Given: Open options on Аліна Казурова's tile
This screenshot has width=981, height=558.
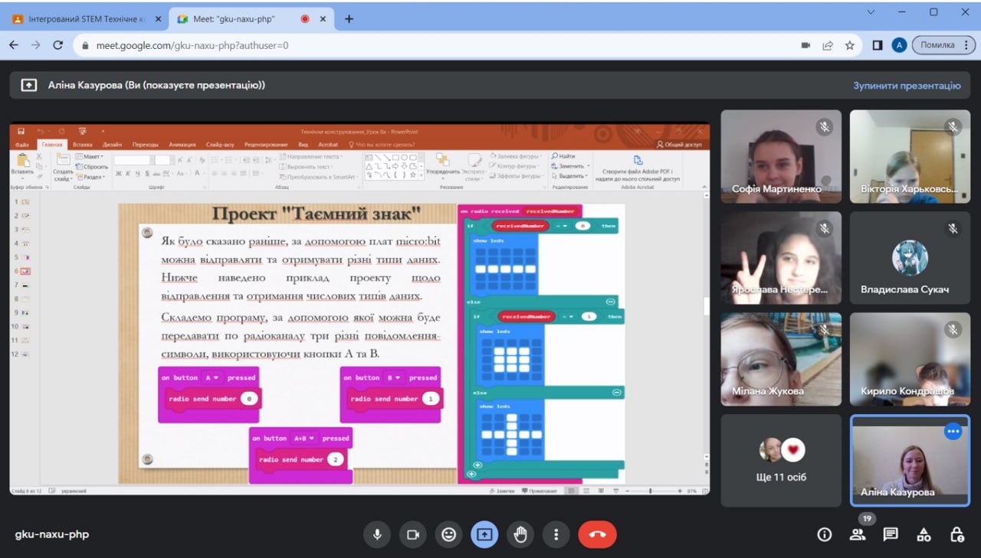Looking at the screenshot, I should click(953, 432).
